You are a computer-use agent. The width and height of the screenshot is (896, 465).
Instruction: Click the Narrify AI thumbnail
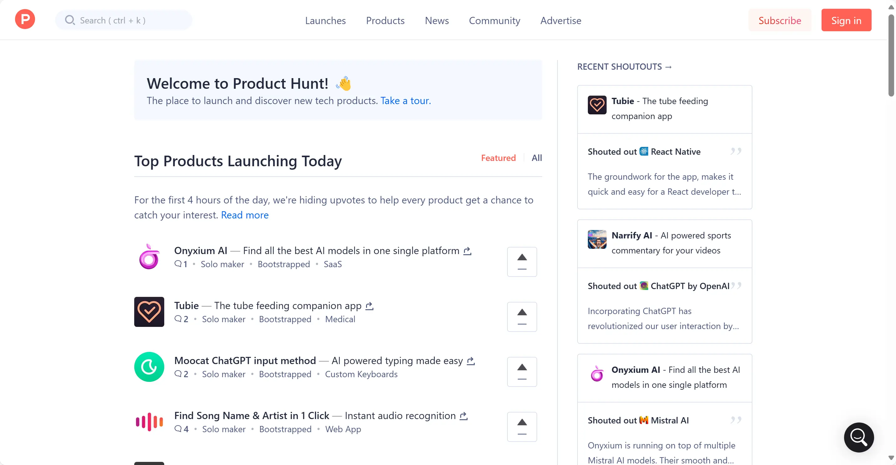(x=597, y=239)
